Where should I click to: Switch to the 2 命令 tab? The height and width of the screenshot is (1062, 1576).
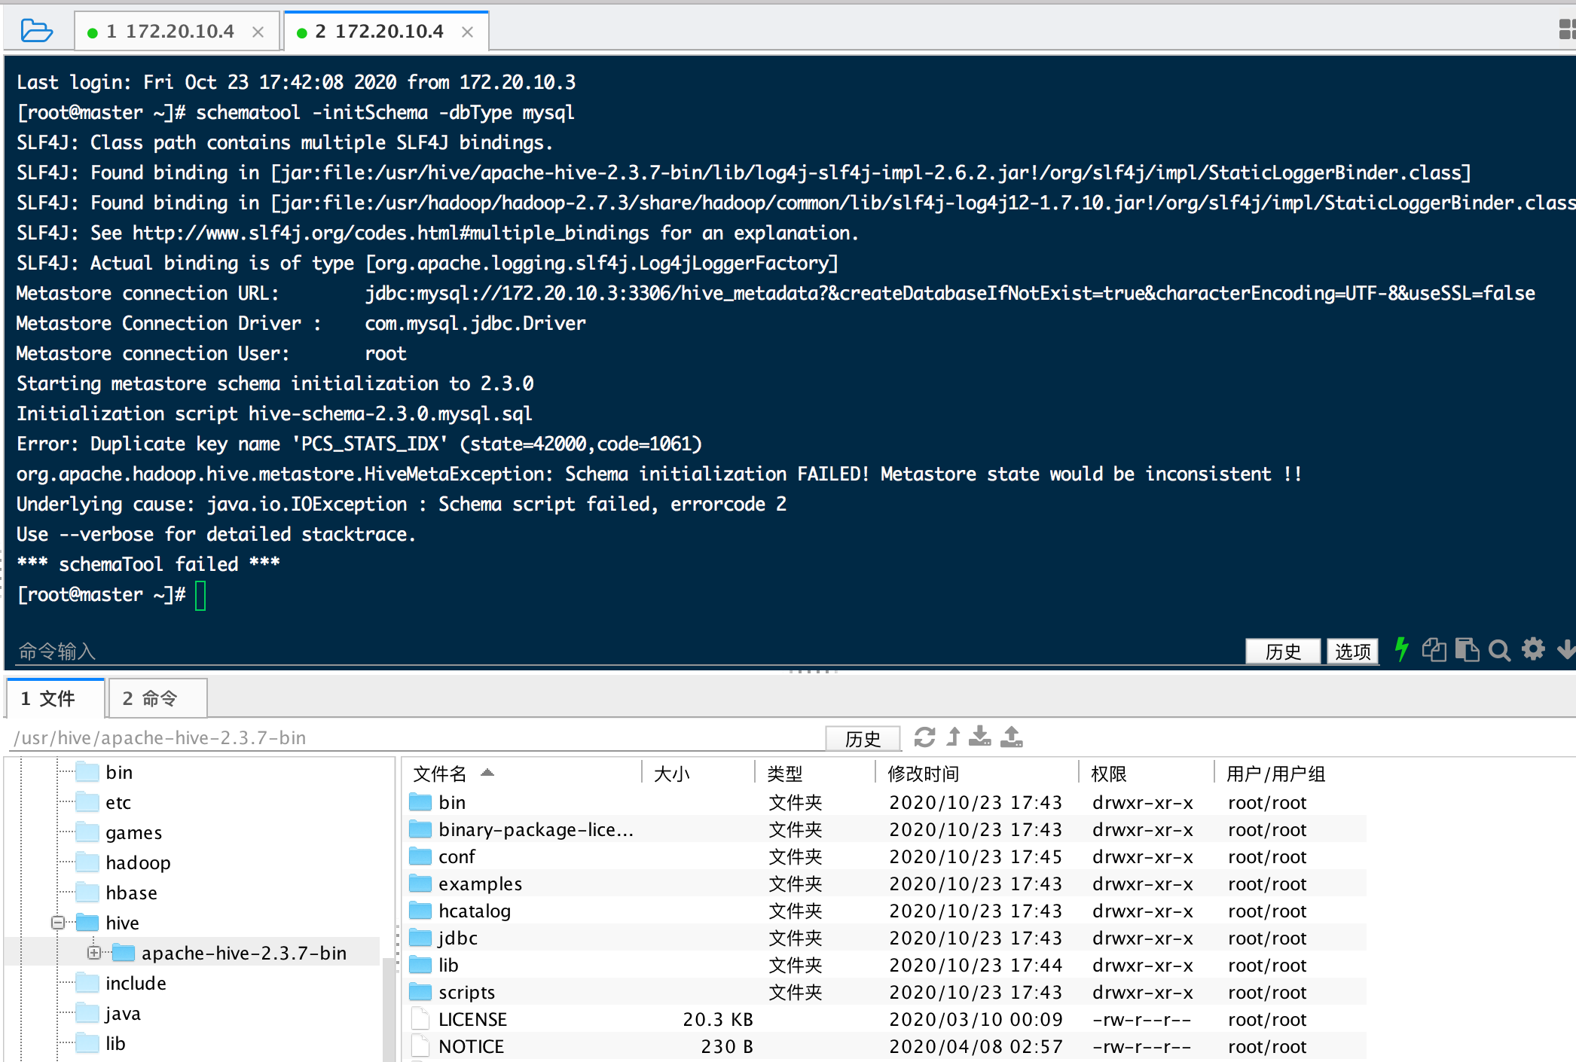click(157, 698)
